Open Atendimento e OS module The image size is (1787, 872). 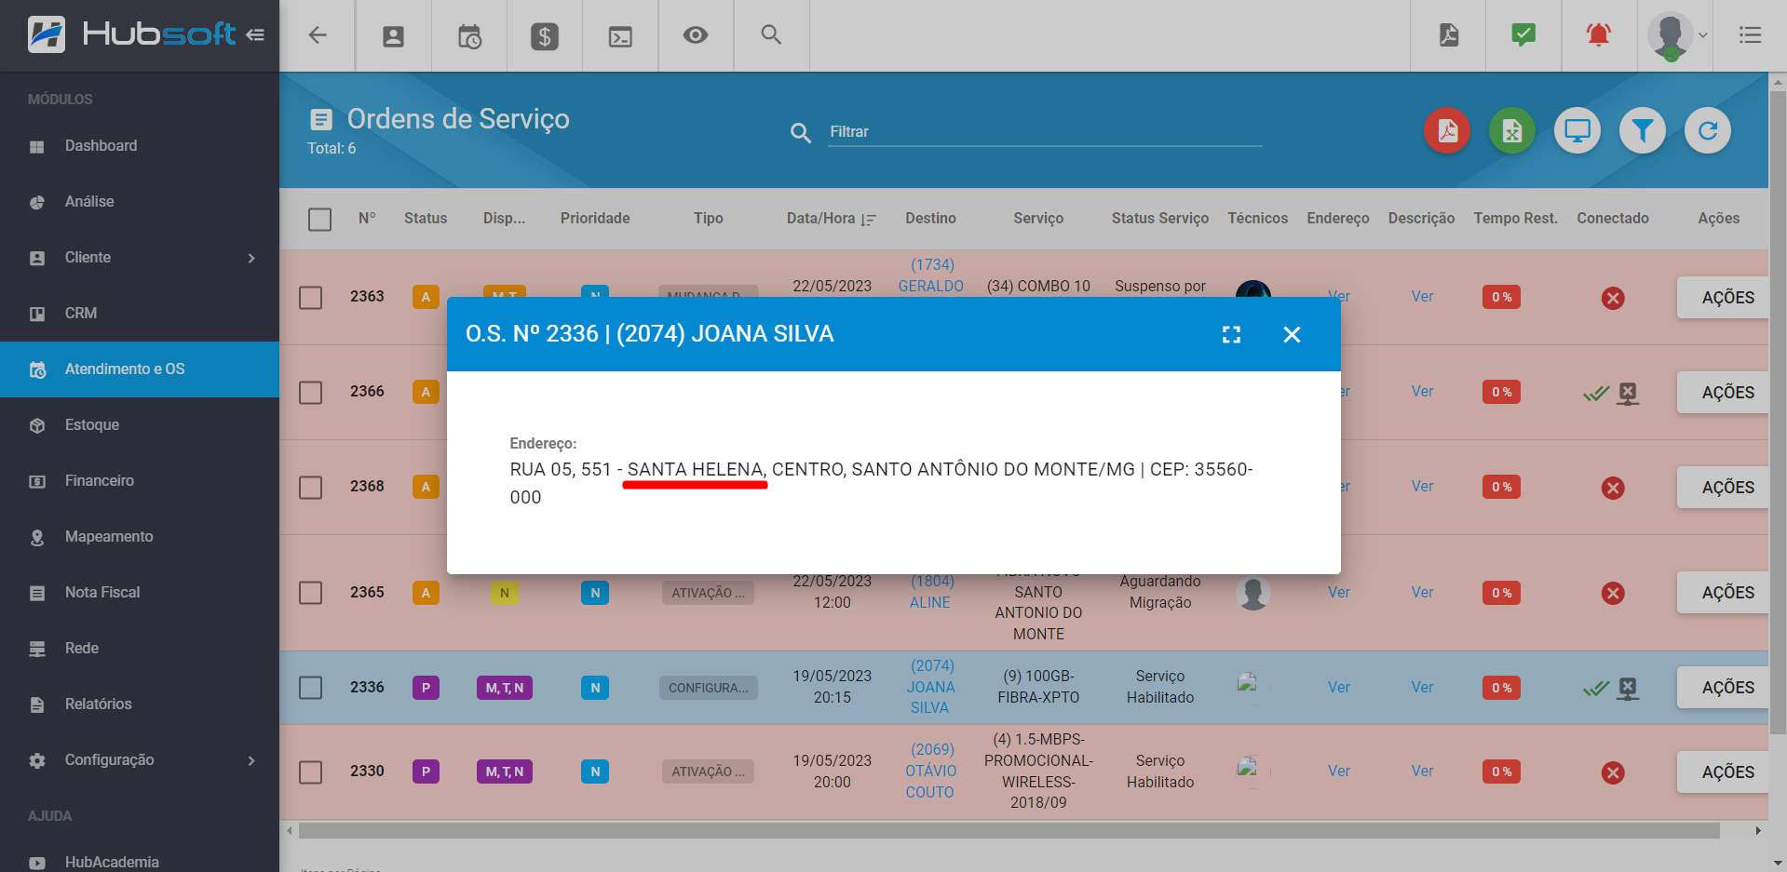pos(140,369)
